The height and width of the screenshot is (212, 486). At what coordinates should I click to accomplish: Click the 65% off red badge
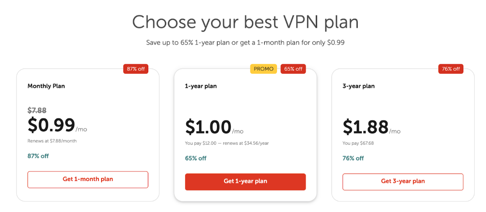click(x=293, y=69)
